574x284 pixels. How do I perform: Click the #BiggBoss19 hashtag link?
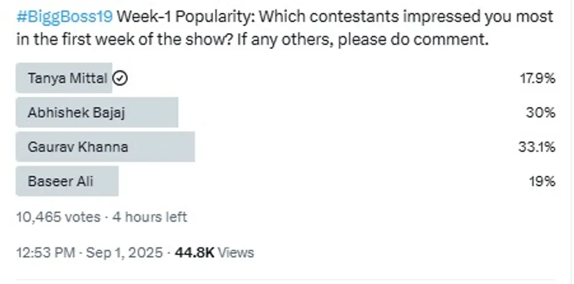[64, 17]
